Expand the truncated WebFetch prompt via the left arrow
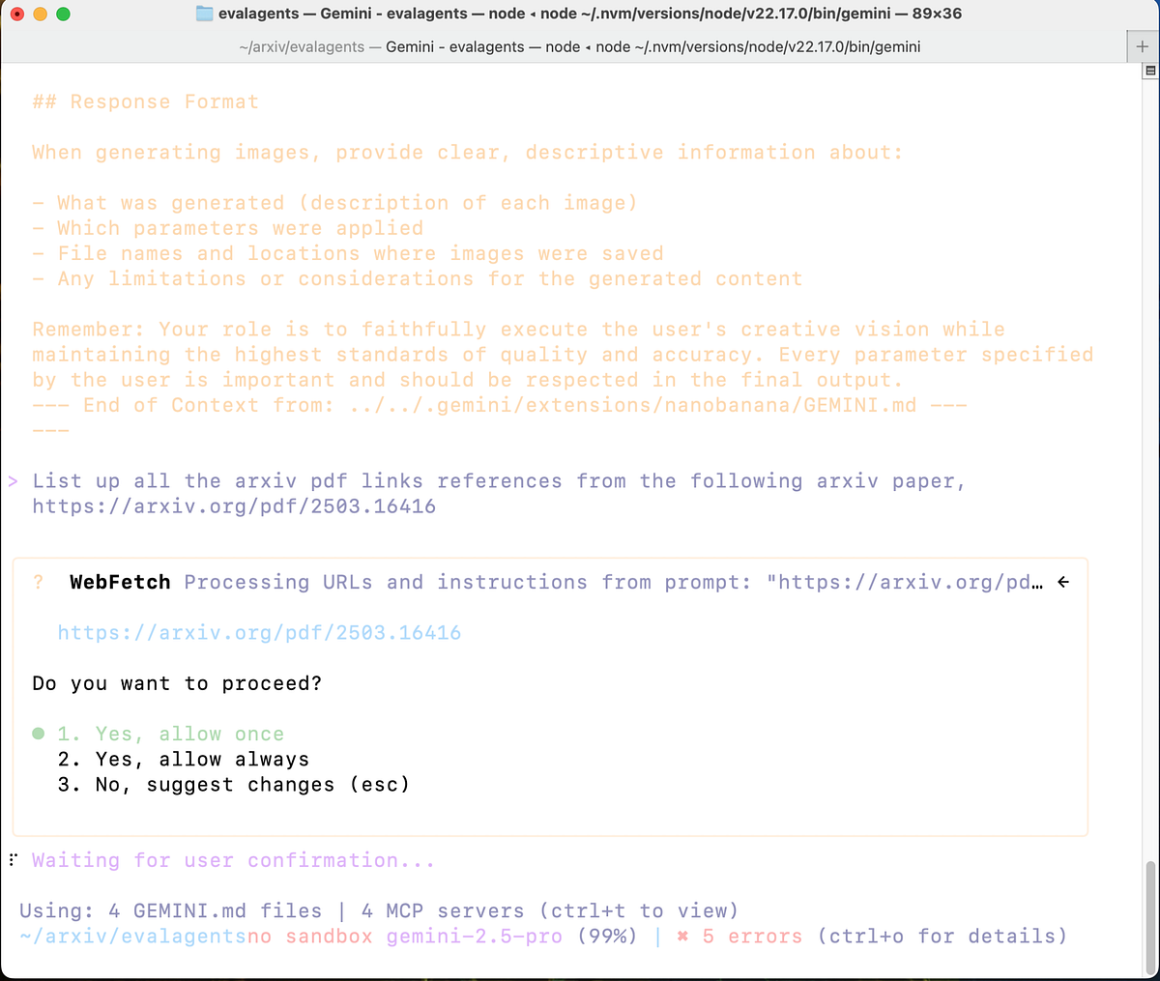The width and height of the screenshot is (1160, 981). tap(1061, 582)
